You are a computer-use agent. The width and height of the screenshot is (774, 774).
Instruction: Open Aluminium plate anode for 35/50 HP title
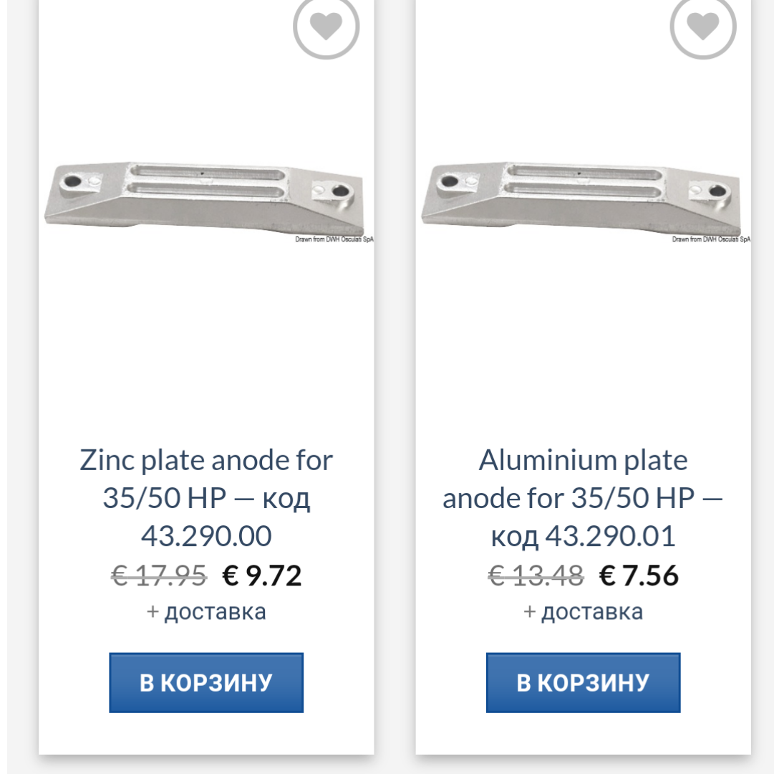point(583,479)
